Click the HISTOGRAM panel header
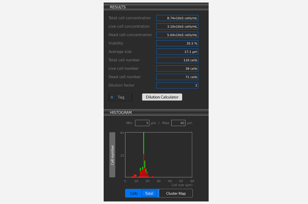Image resolution: width=308 pixels, height=204 pixels. click(x=156, y=113)
